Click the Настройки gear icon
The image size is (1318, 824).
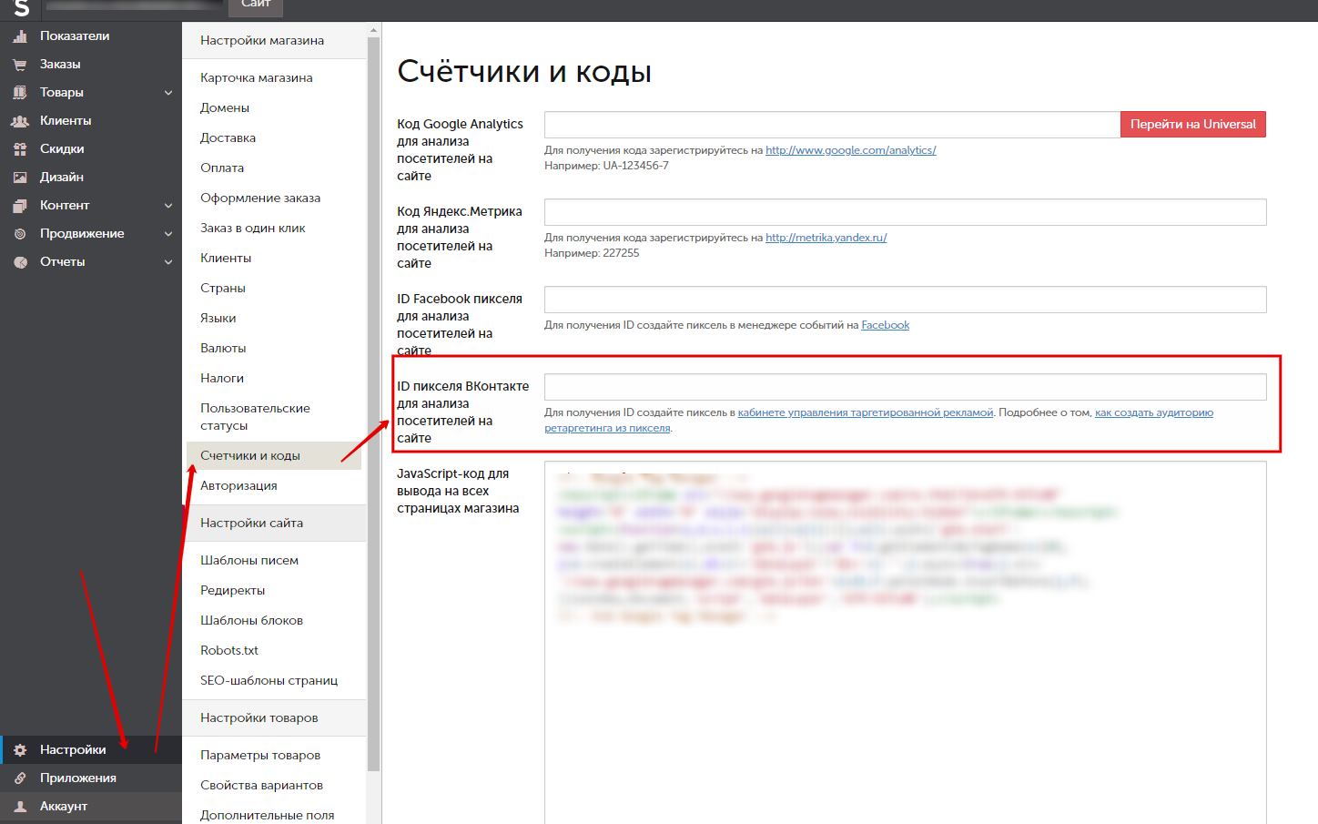coord(20,750)
